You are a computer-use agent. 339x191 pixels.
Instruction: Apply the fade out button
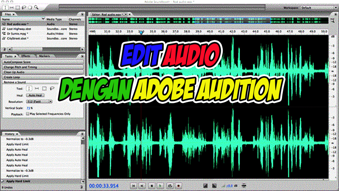(x=214, y=186)
